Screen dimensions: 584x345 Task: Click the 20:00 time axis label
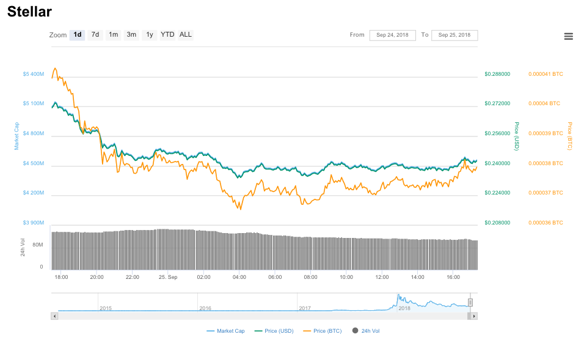97,277
